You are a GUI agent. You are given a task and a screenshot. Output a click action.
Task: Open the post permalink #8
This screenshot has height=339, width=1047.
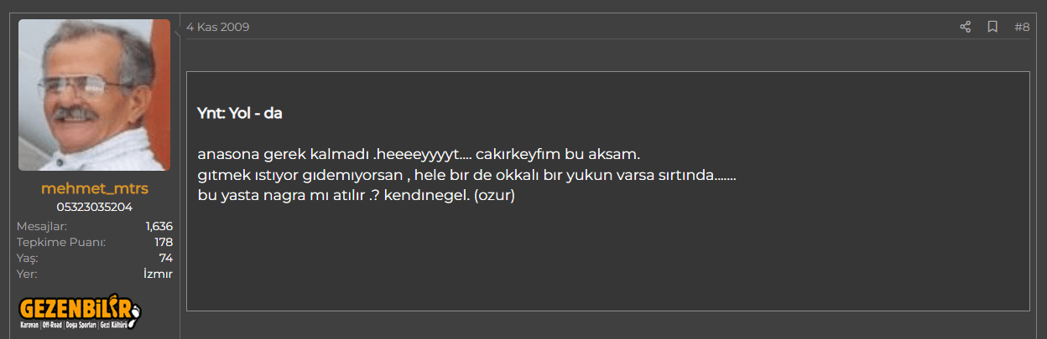(x=1022, y=27)
